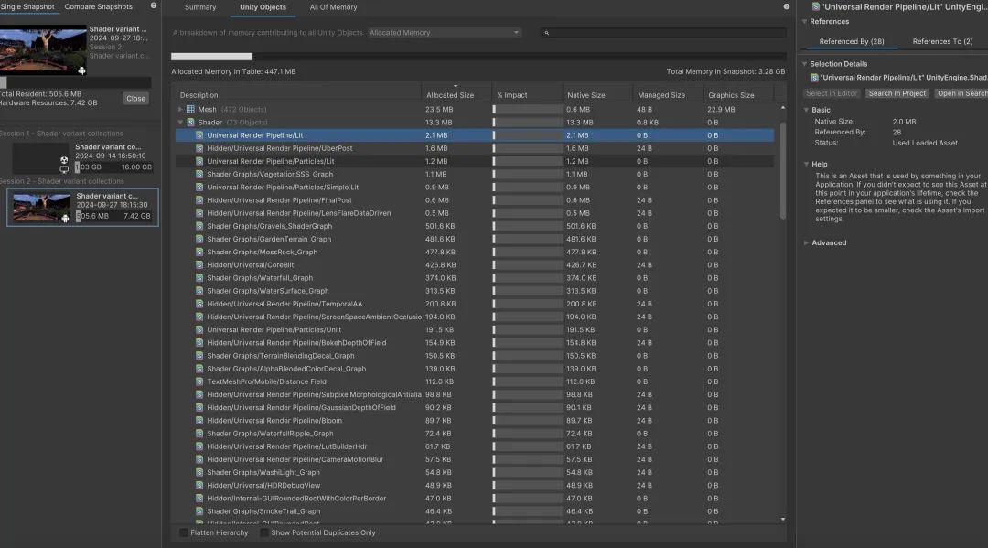Collapse the Shader group row
Screen dimensions: 988x548
[180, 123]
